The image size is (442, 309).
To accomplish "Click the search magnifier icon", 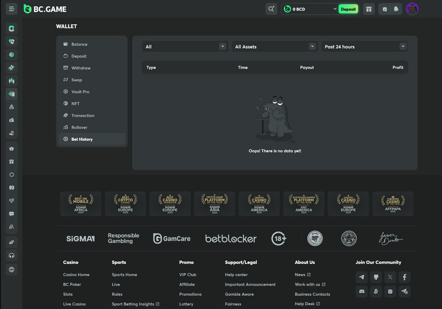I will tap(271, 9).
